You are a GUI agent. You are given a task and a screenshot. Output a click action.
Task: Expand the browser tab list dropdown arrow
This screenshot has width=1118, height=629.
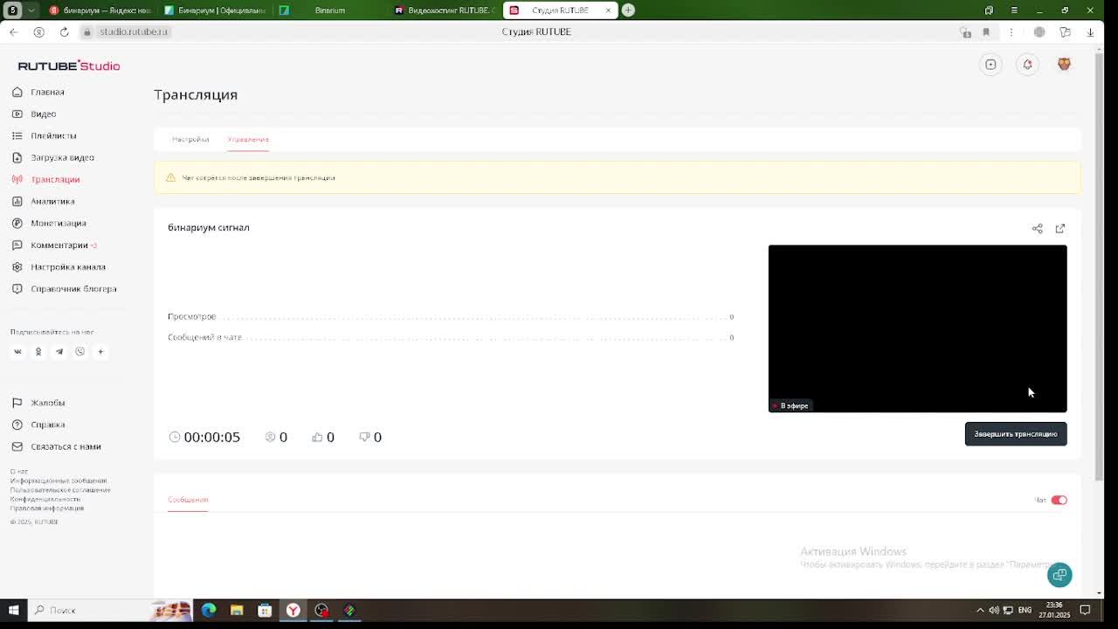coord(31,10)
